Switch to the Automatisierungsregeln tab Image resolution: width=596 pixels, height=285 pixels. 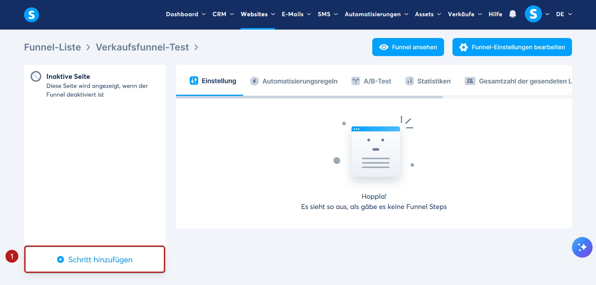(294, 81)
